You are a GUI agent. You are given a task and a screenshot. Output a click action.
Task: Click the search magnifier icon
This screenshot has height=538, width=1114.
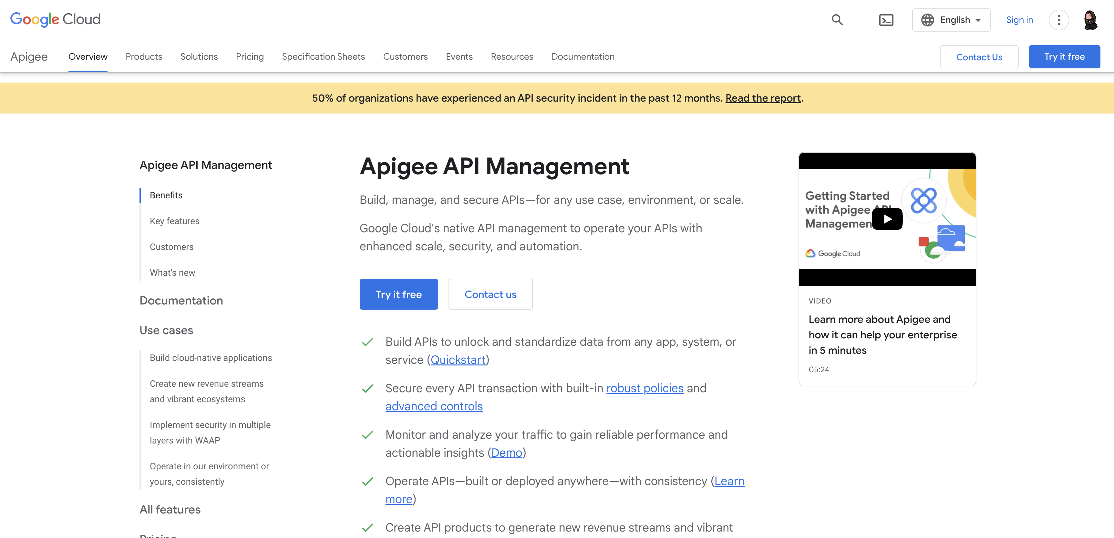click(837, 20)
